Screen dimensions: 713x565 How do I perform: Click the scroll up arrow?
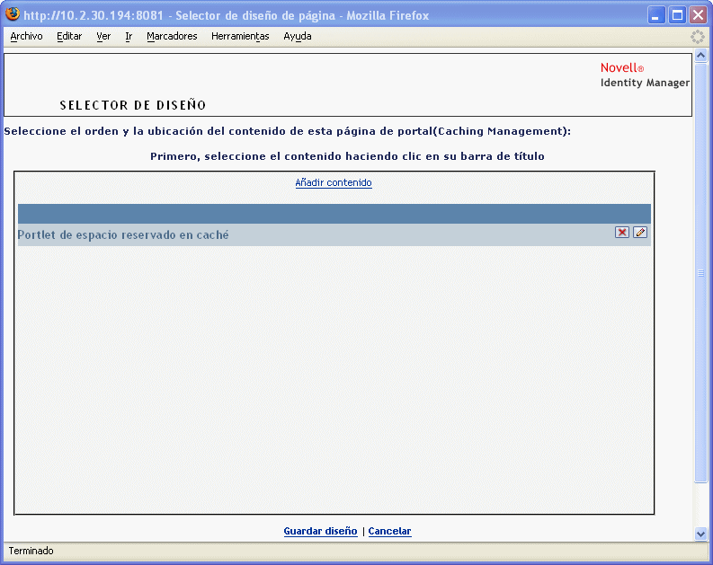tap(700, 56)
